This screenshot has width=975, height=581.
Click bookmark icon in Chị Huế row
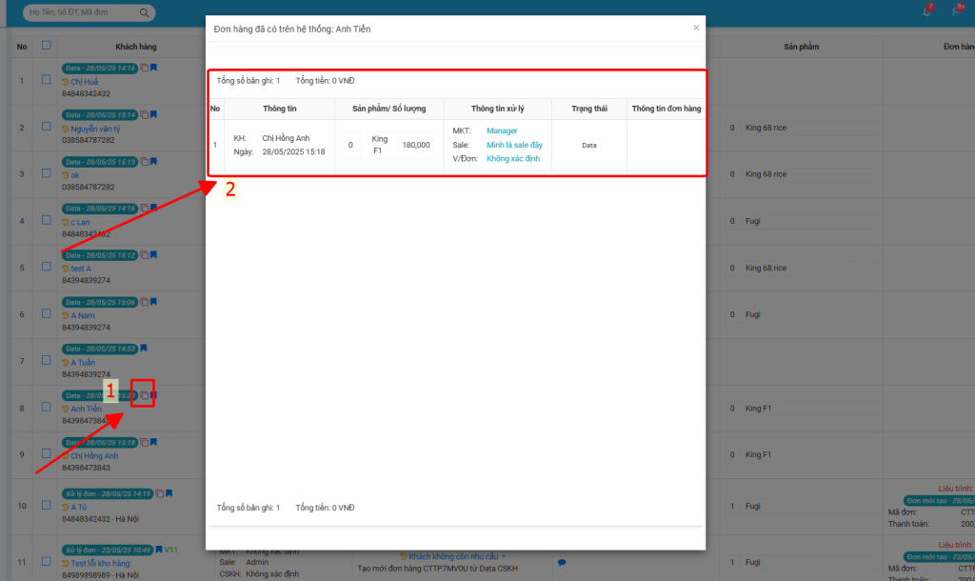point(153,68)
